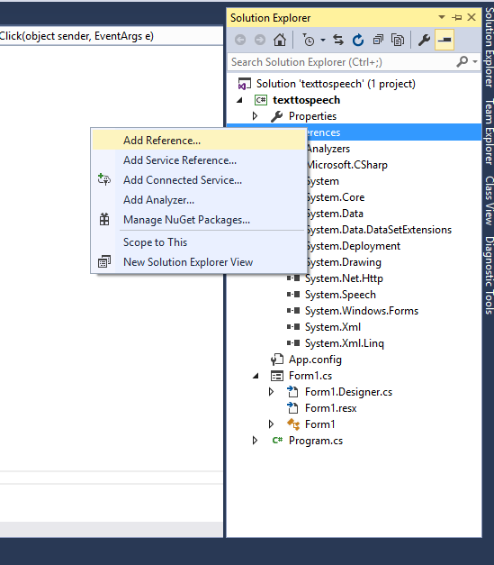Click the Form1.cs form icon
This screenshot has width=494, height=565.
[x=276, y=376]
